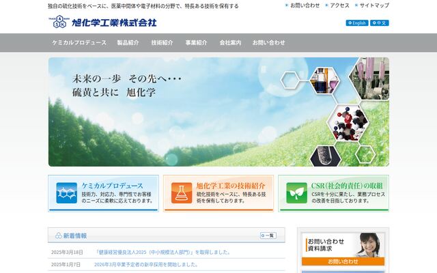
Task: Switch site language to 中文
Action: (x=380, y=23)
